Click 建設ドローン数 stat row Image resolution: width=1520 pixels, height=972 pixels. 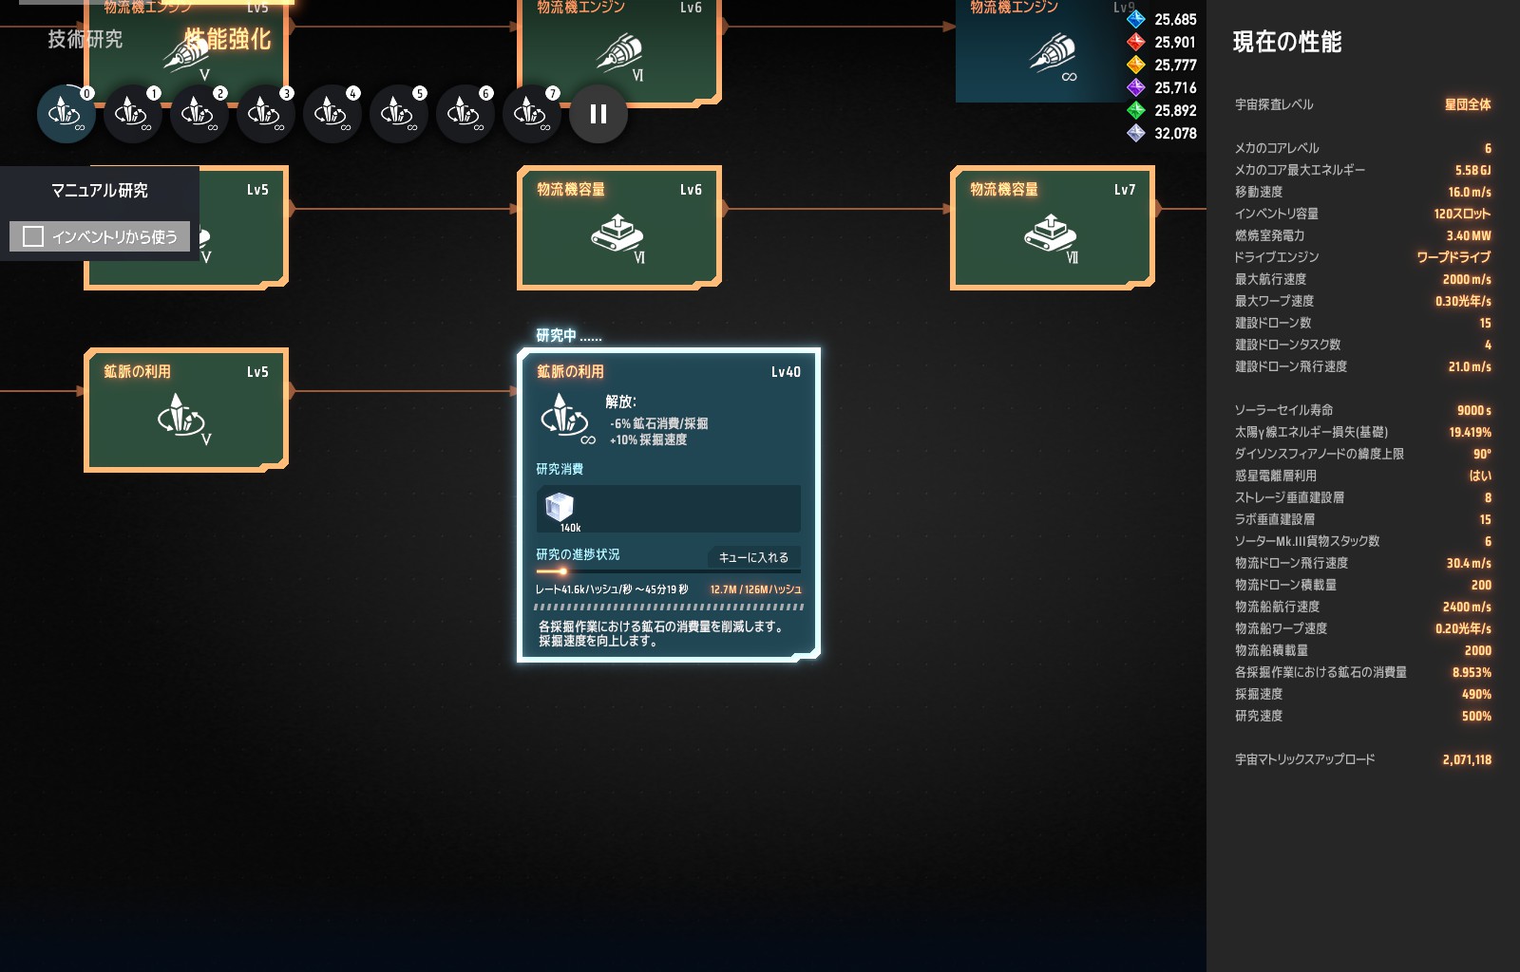(1363, 323)
